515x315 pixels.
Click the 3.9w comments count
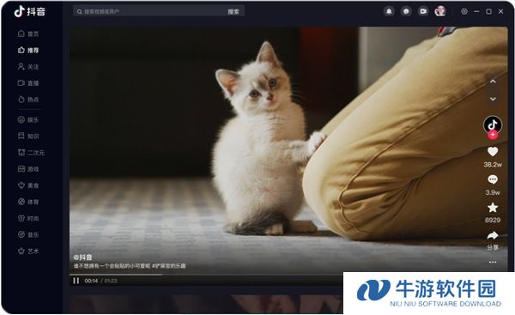[x=493, y=192]
